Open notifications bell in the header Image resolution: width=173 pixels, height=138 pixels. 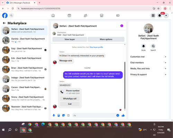(160, 16)
